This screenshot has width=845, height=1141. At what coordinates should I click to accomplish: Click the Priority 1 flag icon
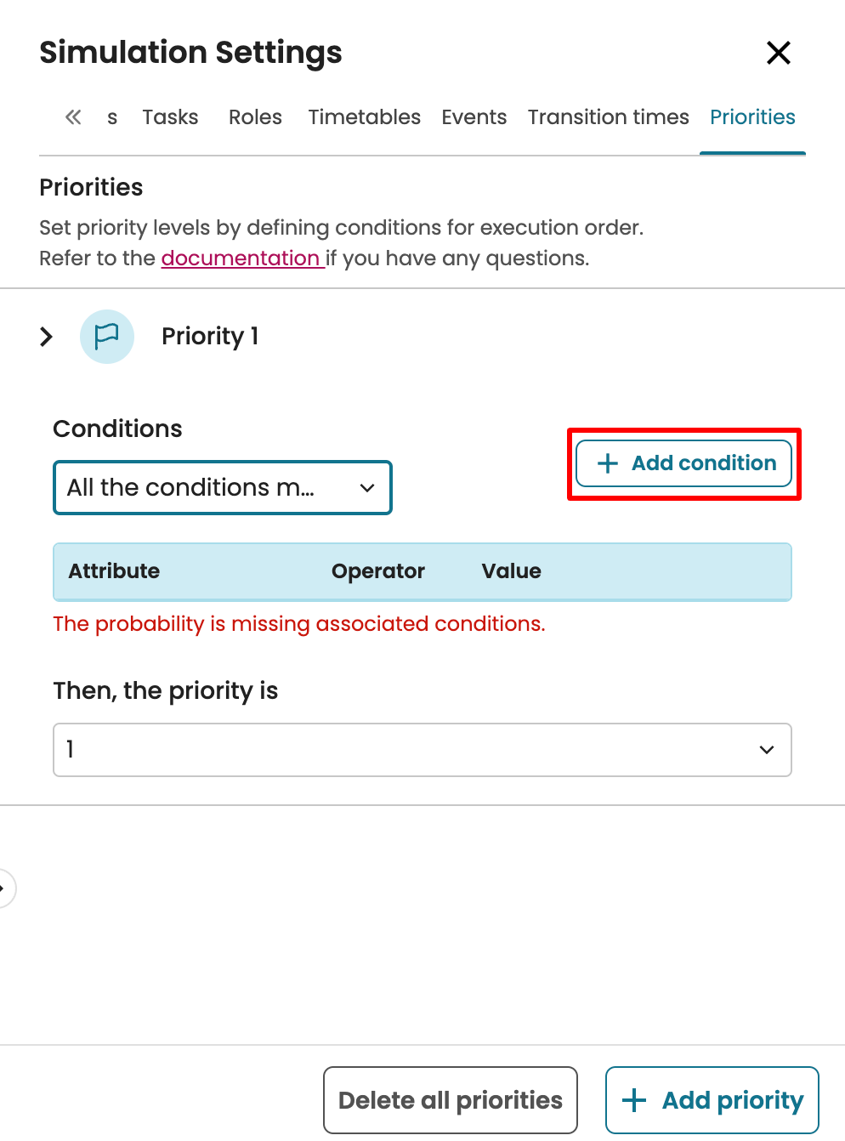tap(107, 337)
